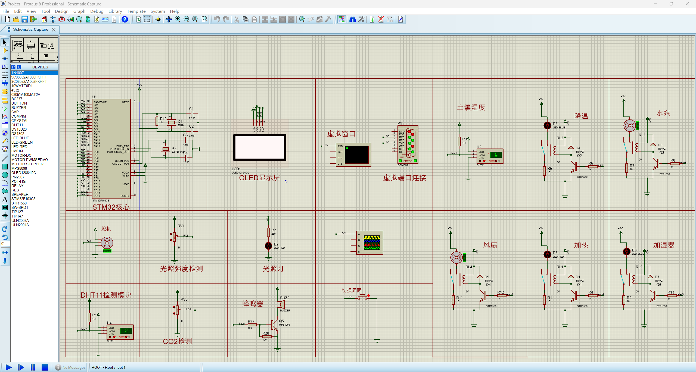696x372 pixels.
Task: Toggle the grid display button
Action: tap(147, 19)
